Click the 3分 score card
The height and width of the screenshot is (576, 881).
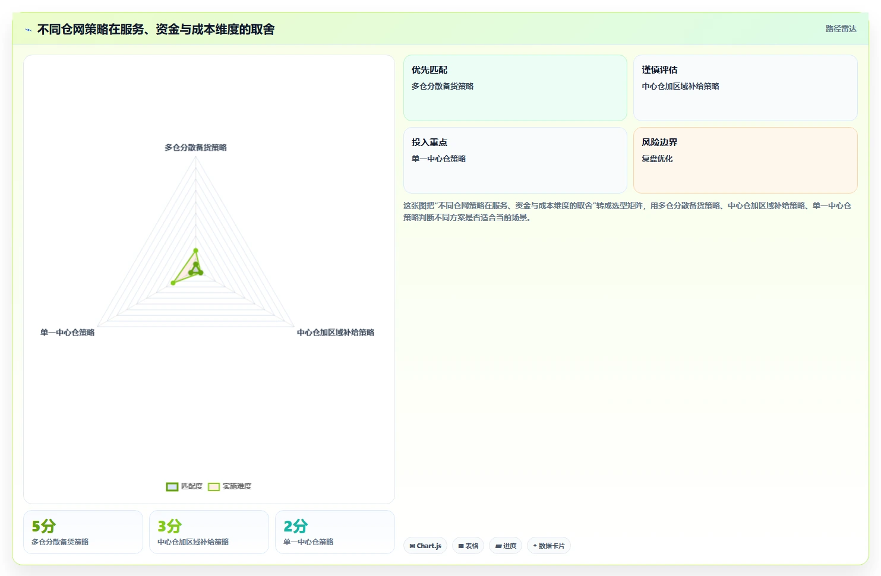(x=209, y=532)
